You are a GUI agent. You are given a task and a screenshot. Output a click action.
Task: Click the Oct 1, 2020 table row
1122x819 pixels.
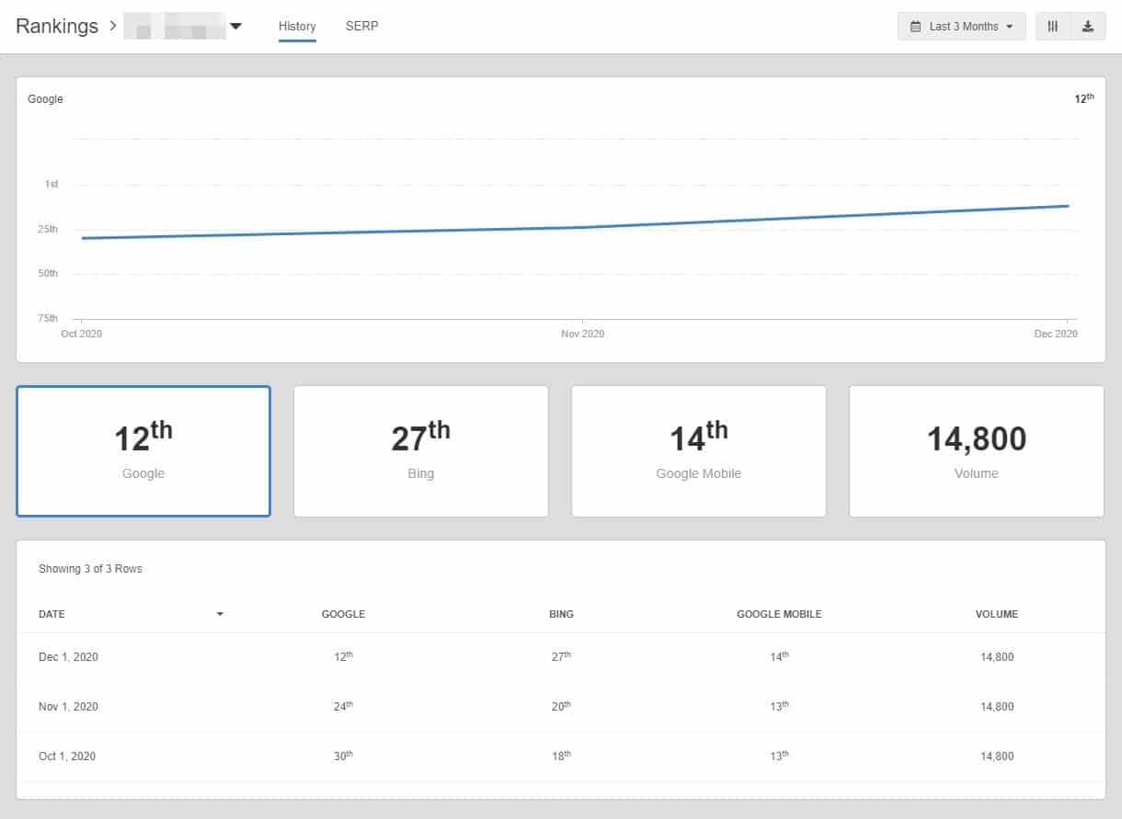pyautogui.click(x=561, y=756)
